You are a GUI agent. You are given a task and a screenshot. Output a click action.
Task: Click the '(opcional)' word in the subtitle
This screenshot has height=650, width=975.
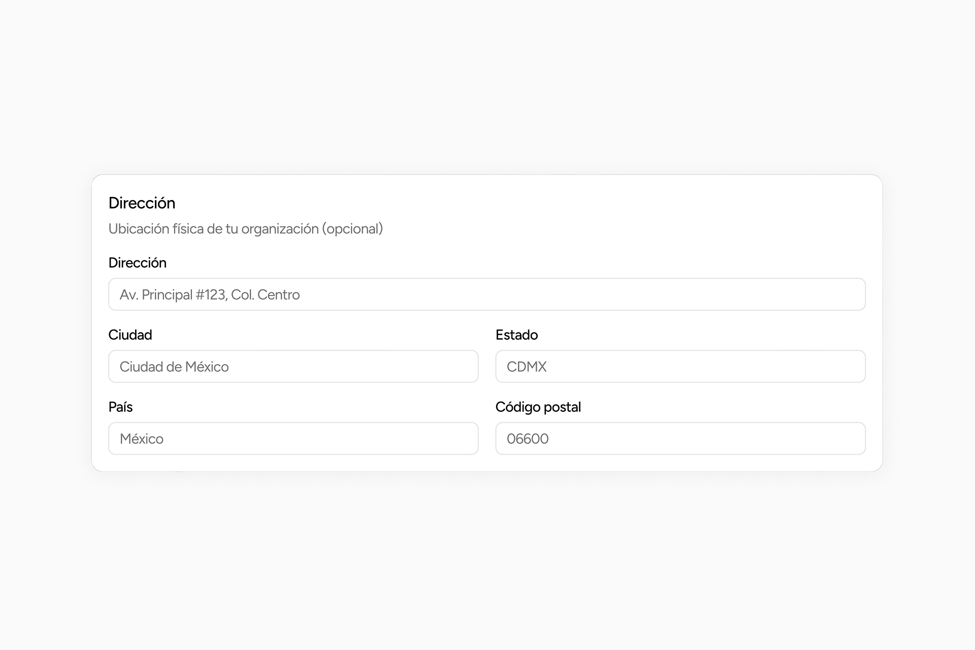(x=352, y=229)
